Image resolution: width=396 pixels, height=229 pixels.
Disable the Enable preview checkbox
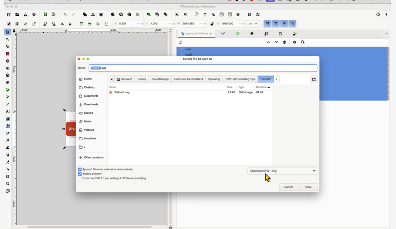click(x=80, y=174)
